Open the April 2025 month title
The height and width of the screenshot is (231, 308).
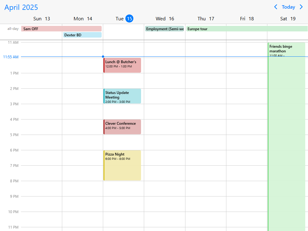21,7
